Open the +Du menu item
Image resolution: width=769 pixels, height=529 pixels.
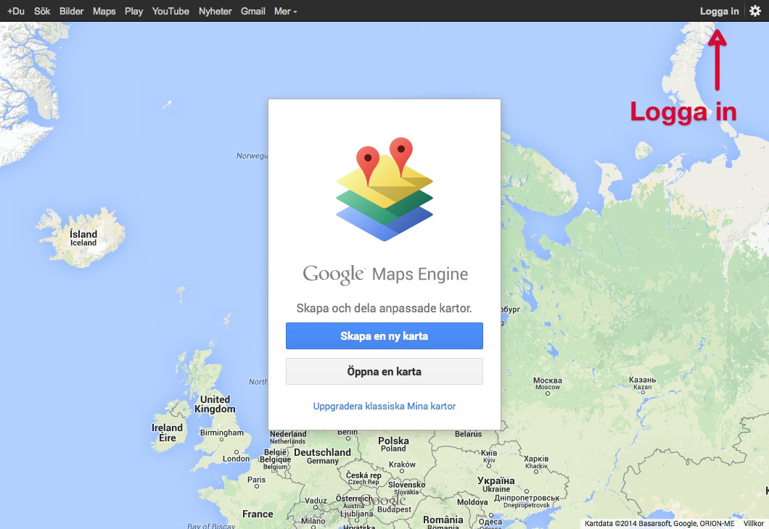click(16, 11)
